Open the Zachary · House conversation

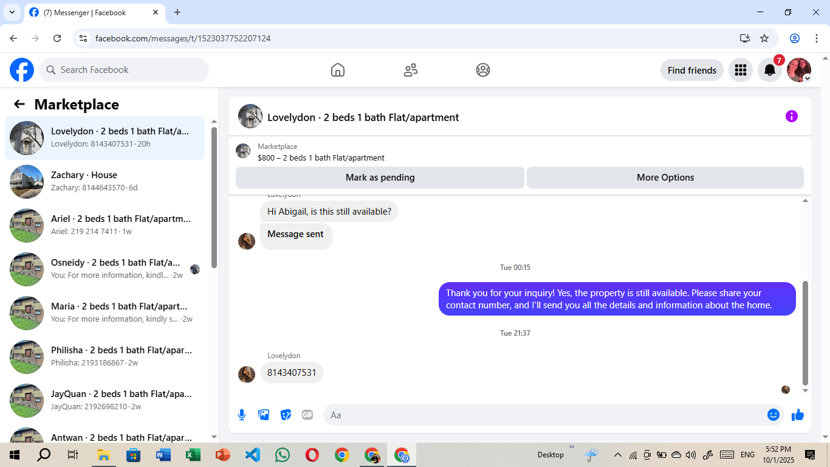click(105, 182)
